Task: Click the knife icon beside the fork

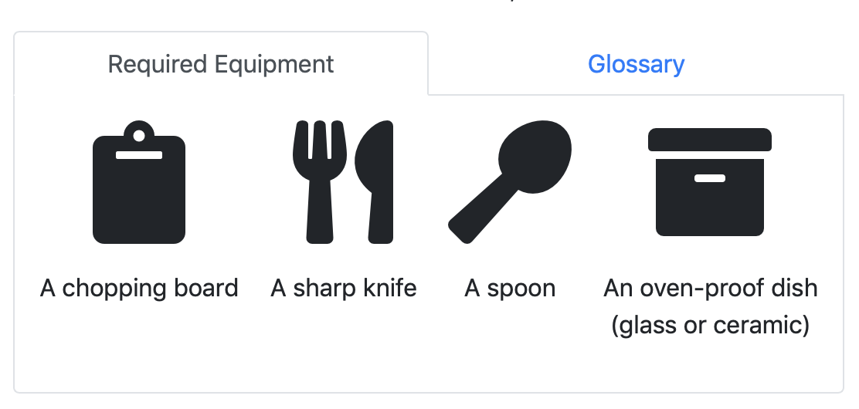Action: point(375,182)
